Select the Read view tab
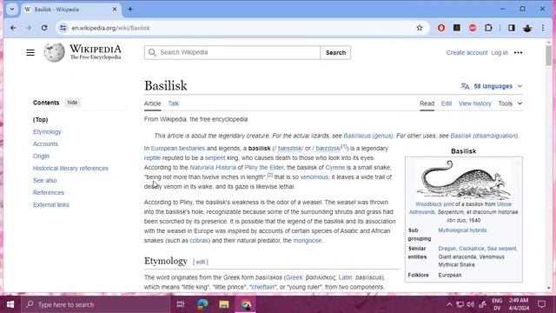This screenshot has height=313, width=556. coord(427,103)
